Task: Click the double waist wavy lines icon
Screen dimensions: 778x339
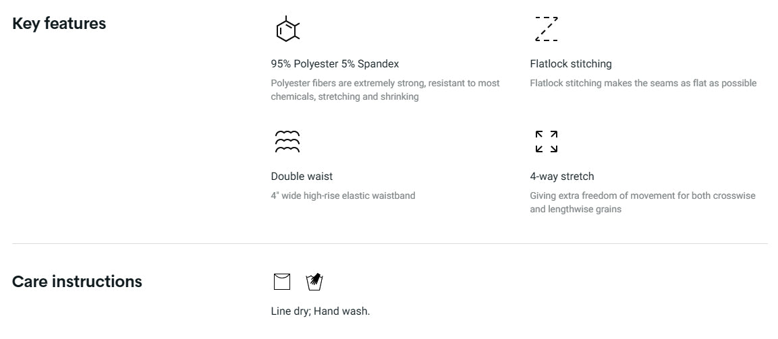Action: [x=287, y=142]
